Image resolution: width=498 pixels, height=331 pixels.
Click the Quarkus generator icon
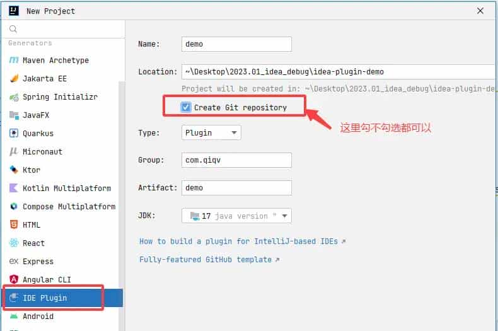click(14, 133)
